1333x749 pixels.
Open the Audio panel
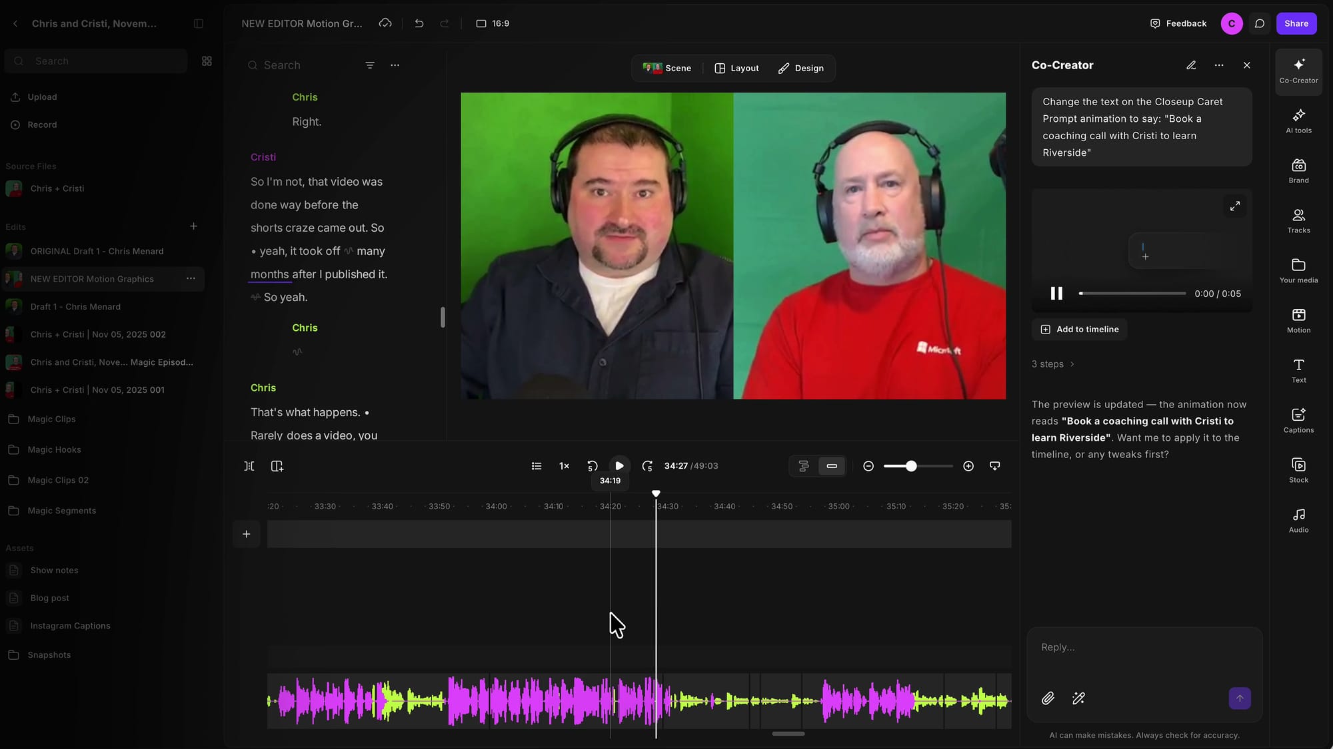point(1298,521)
